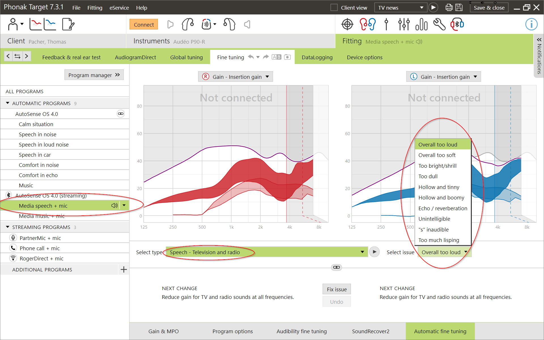Open the vertical mixer sliders icon
This screenshot has height=340, width=544.
(x=404, y=24)
